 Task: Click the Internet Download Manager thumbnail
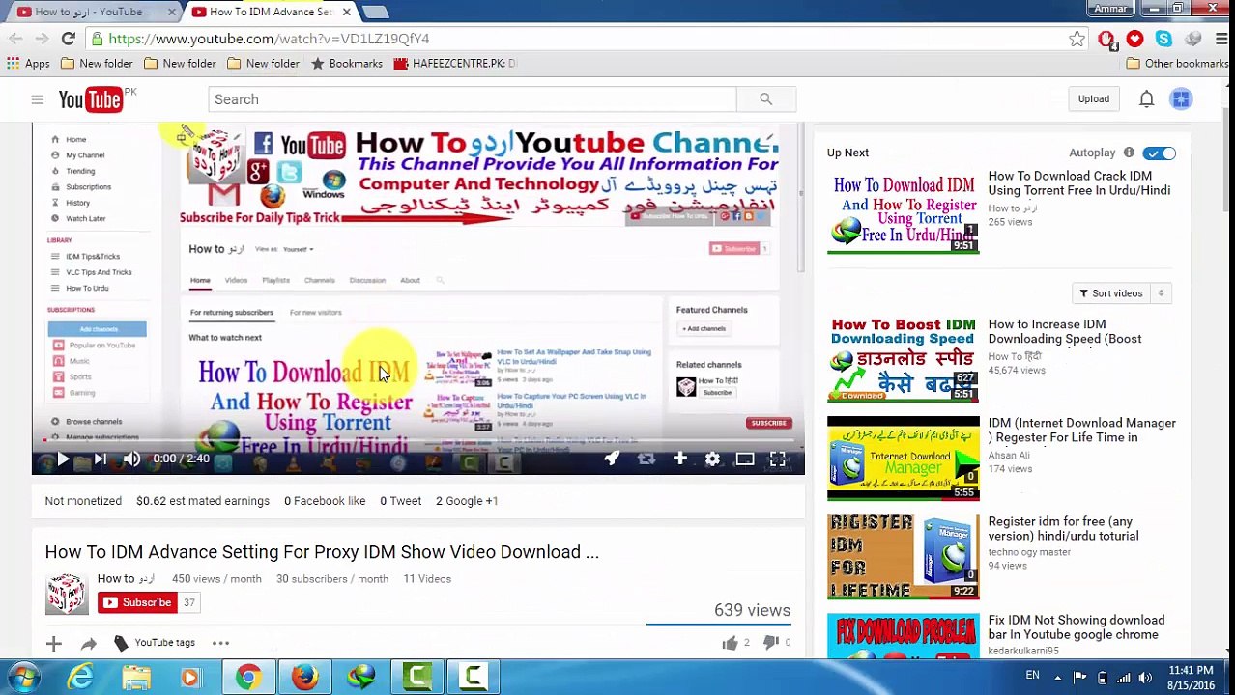click(903, 459)
